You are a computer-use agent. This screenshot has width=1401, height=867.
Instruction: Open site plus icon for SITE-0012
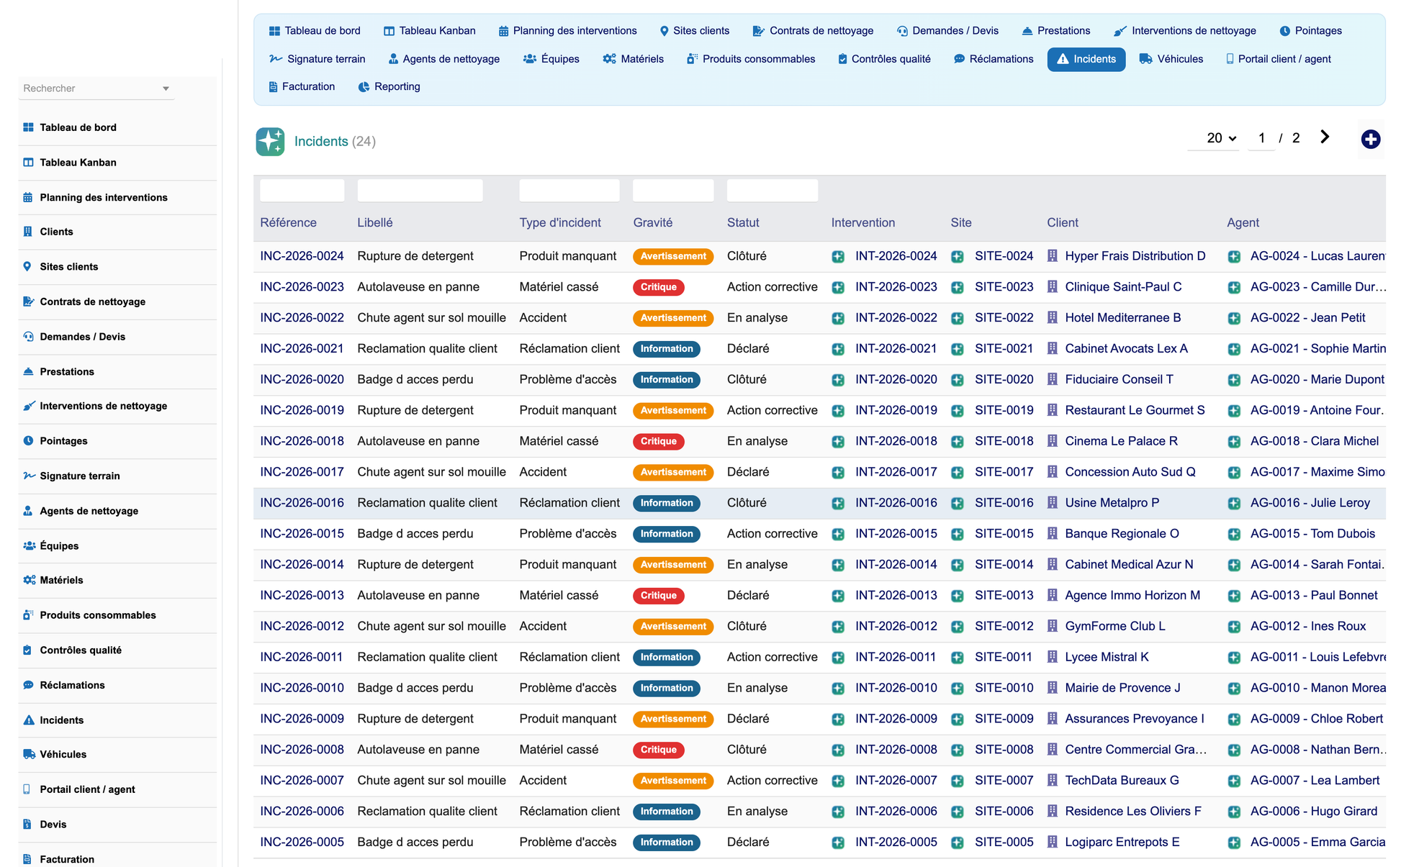(x=958, y=627)
